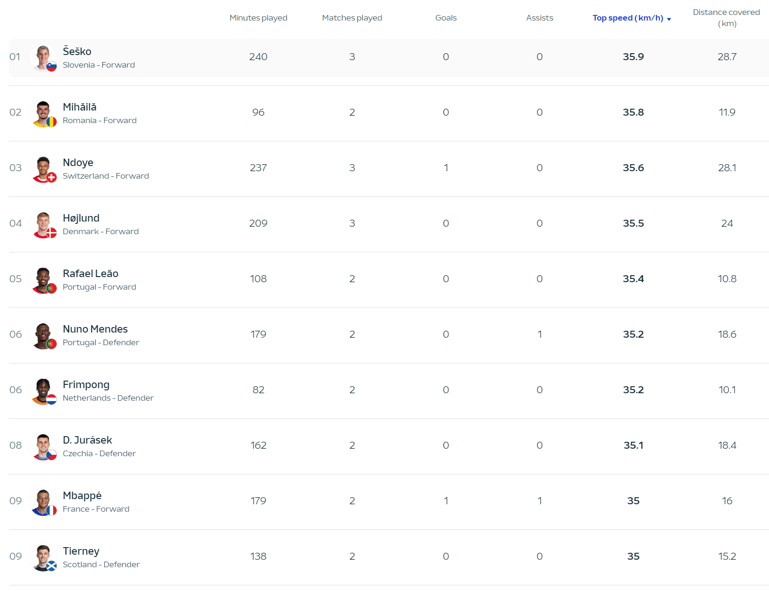Viewport: 769px width, 591px height.
Task: Sort table by Matches played column
Action: pyautogui.click(x=352, y=18)
